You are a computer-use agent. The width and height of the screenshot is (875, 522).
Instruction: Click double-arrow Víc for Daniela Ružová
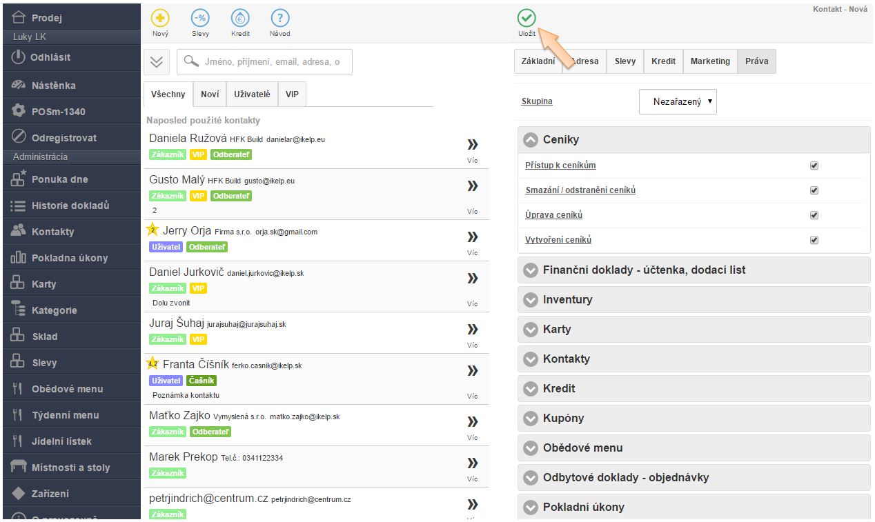click(472, 145)
